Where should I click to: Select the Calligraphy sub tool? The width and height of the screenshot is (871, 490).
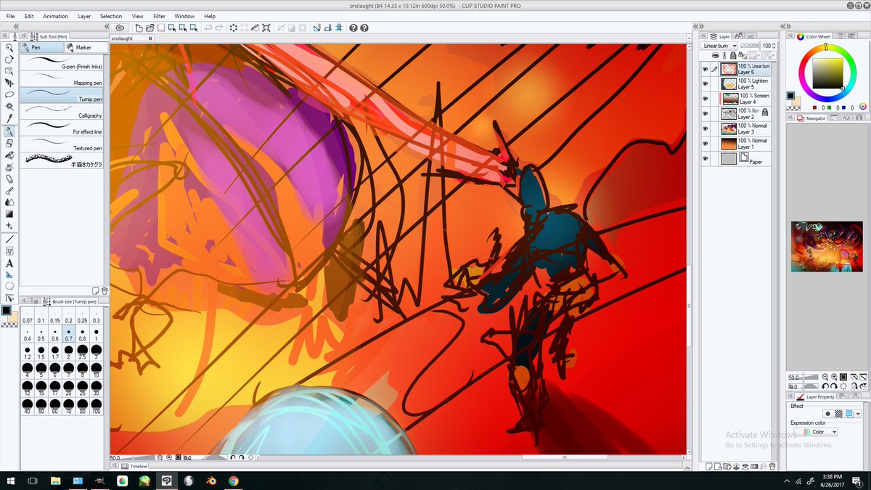pos(62,110)
